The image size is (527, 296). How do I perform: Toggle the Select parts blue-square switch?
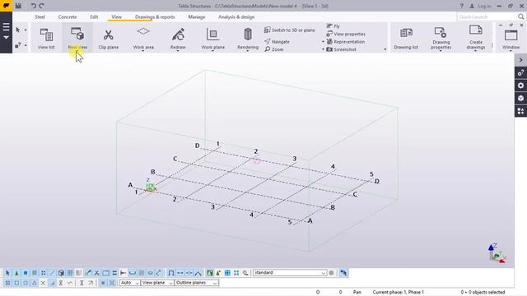(26, 273)
